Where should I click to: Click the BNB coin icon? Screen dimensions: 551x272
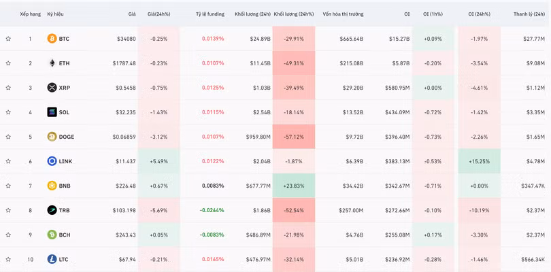(52, 186)
